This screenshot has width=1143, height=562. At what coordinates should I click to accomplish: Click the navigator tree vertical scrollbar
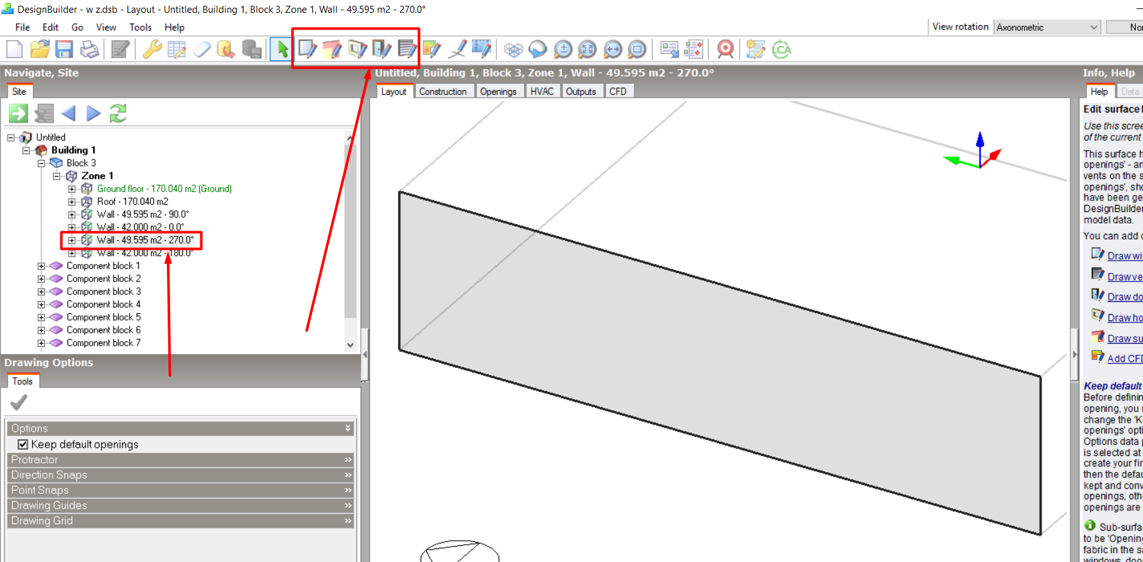350,241
